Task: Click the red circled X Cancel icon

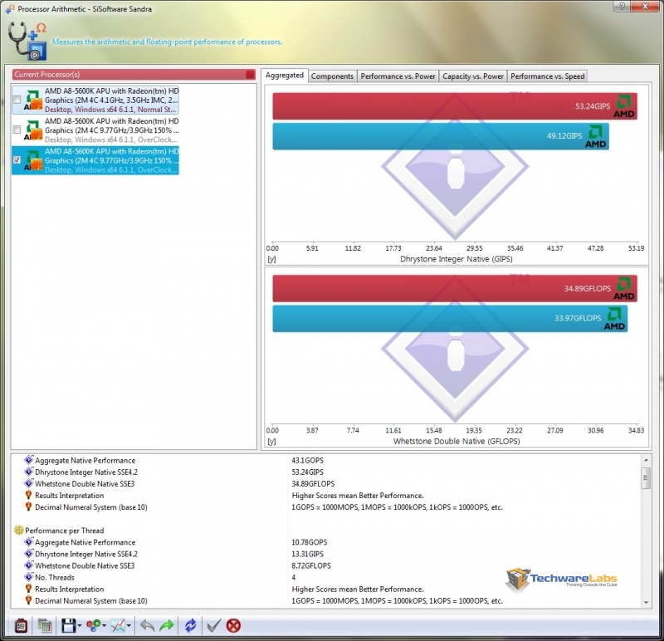Action: click(x=233, y=625)
